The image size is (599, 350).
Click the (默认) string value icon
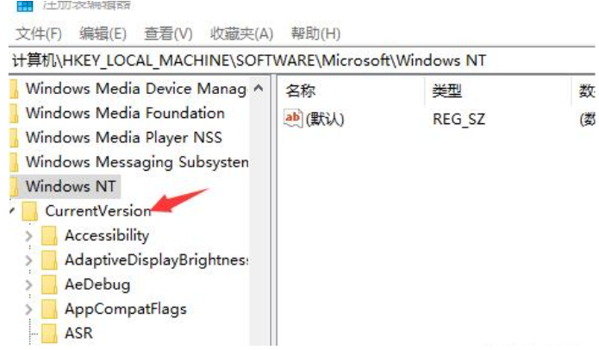coord(293,119)
